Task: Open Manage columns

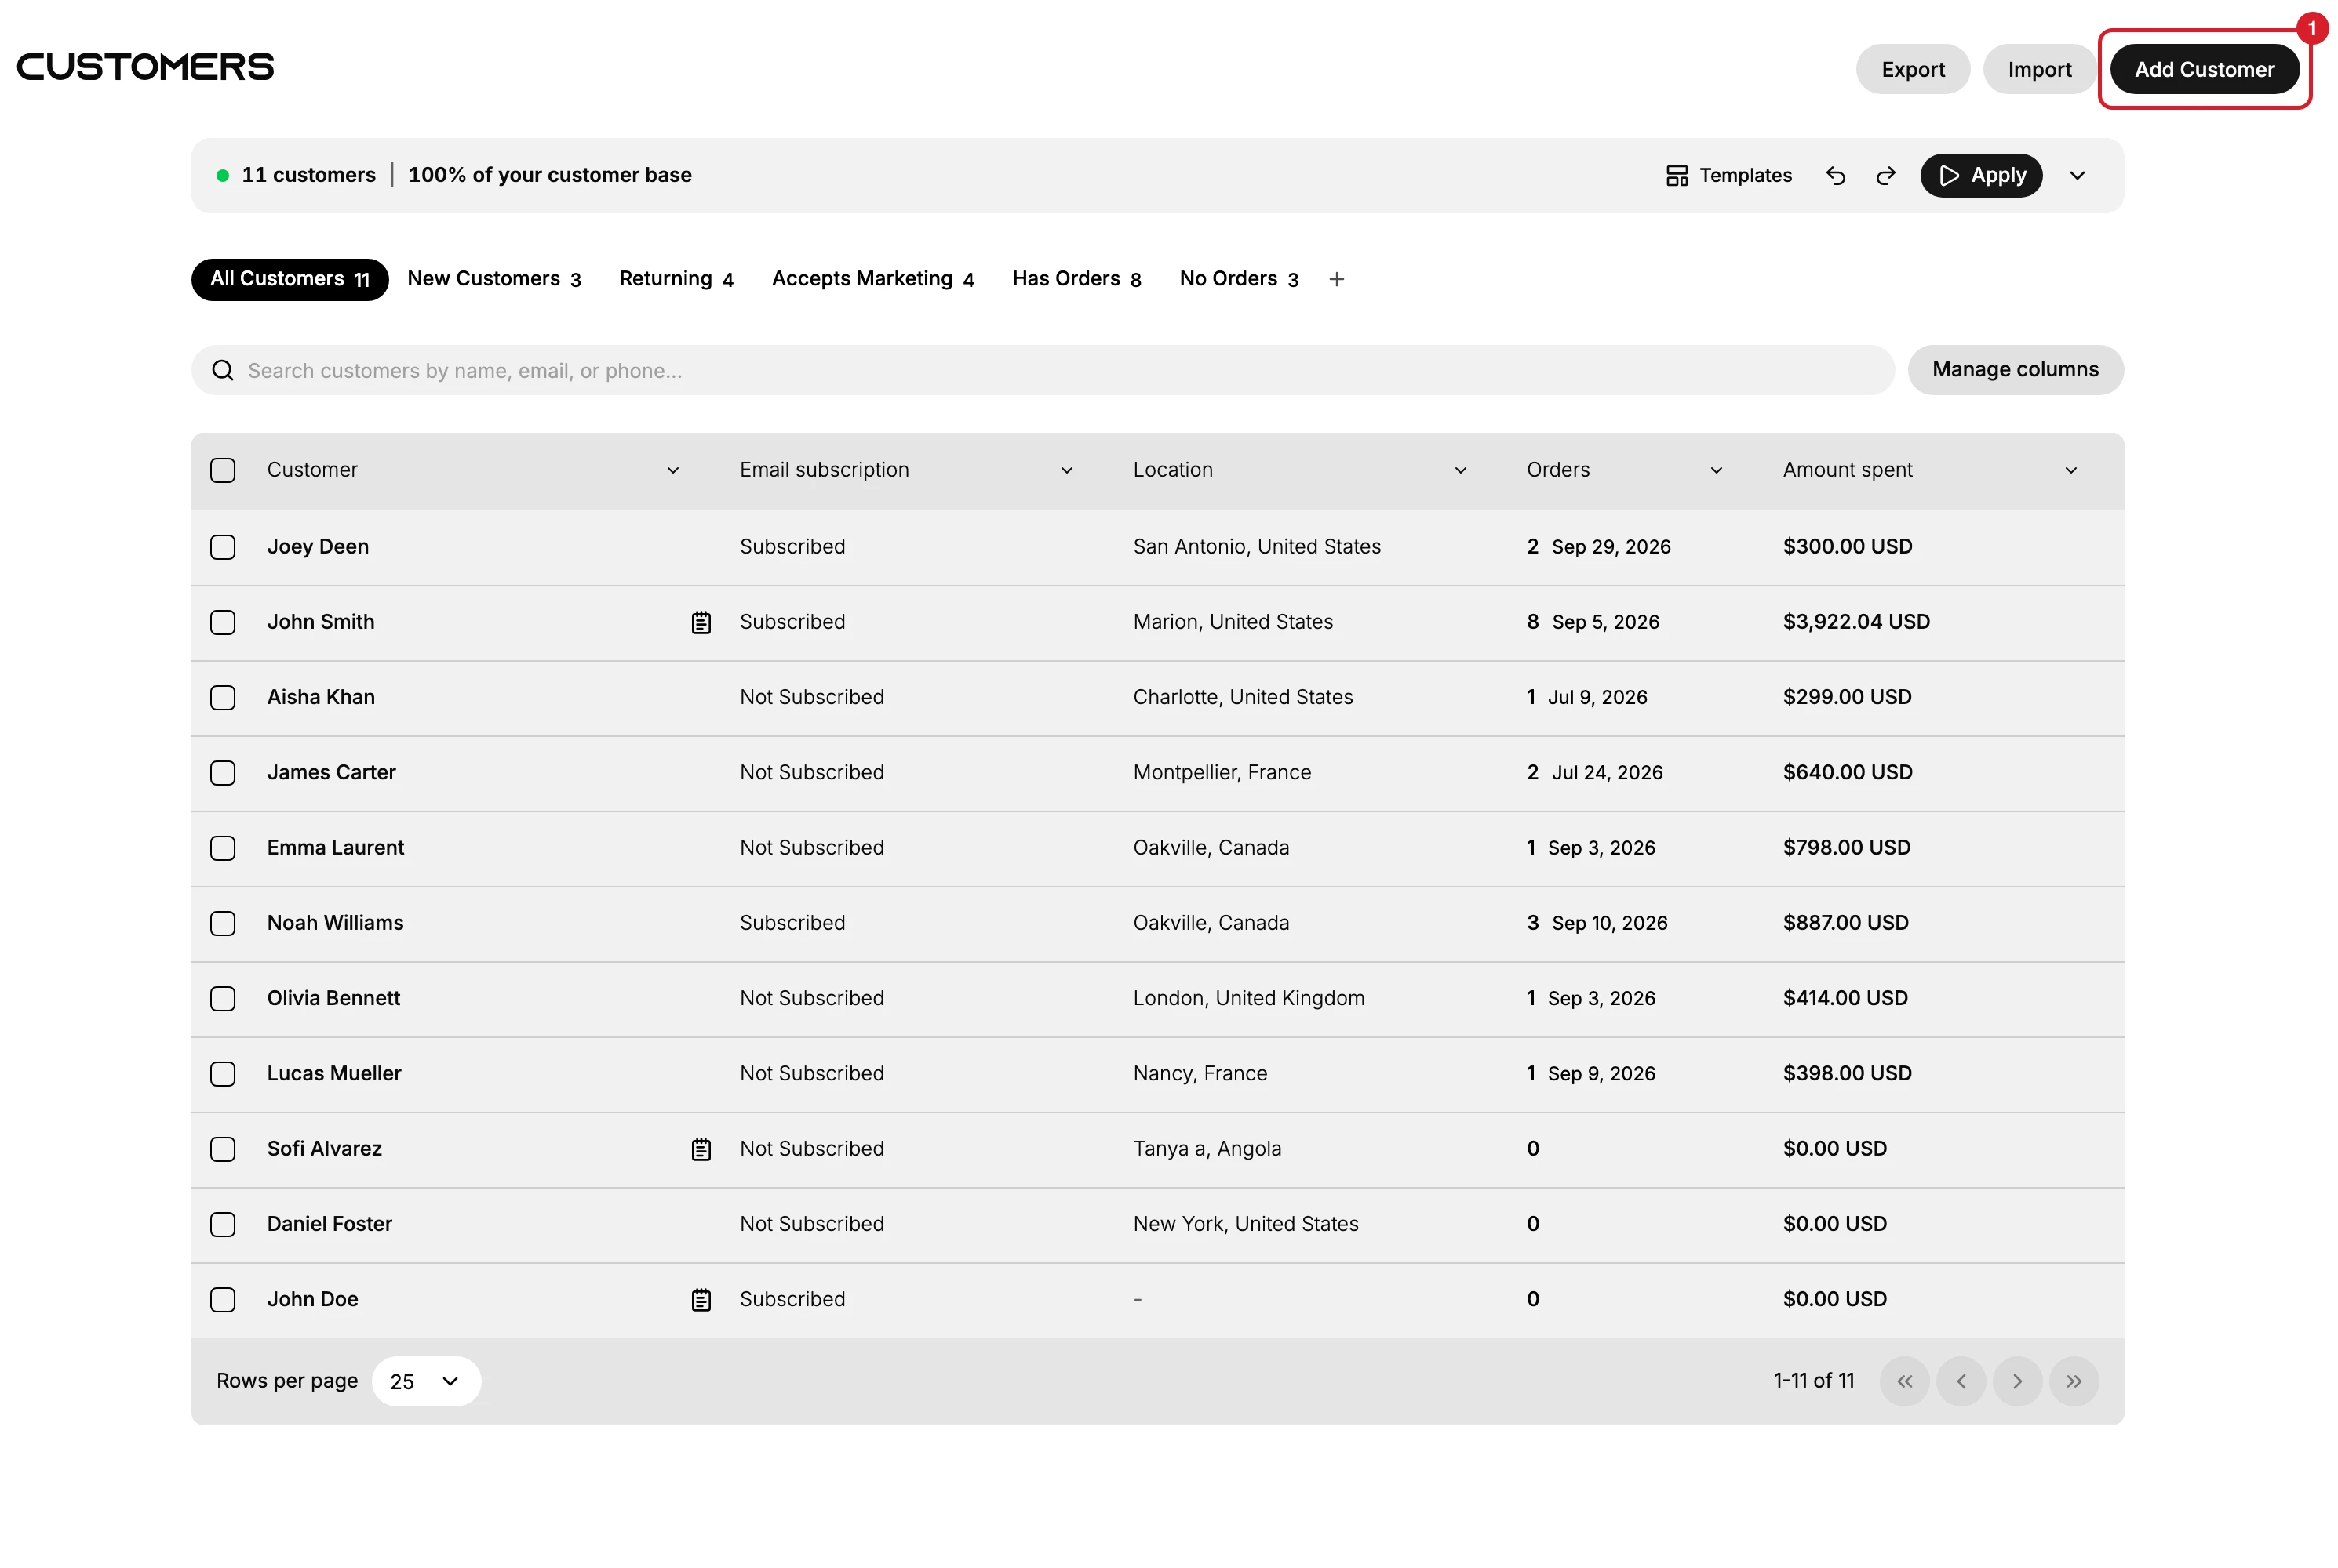Action: 2015,370
